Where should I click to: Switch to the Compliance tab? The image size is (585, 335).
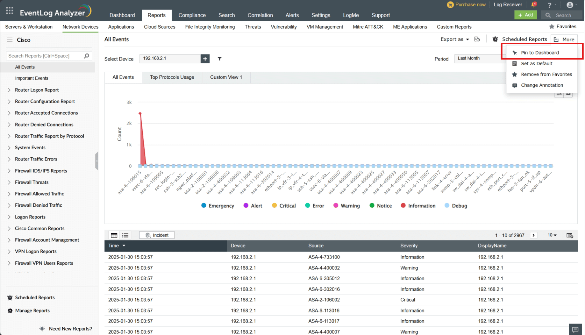[192, 15]
